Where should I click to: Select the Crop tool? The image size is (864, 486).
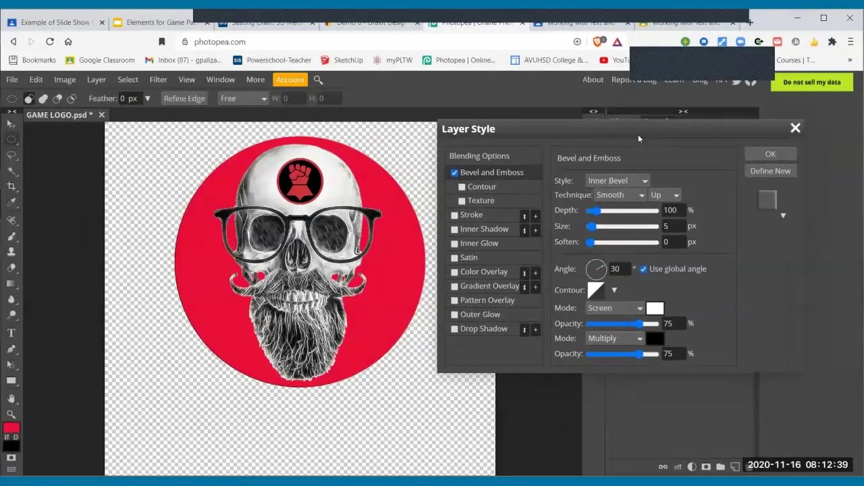[x=11, y=186]
